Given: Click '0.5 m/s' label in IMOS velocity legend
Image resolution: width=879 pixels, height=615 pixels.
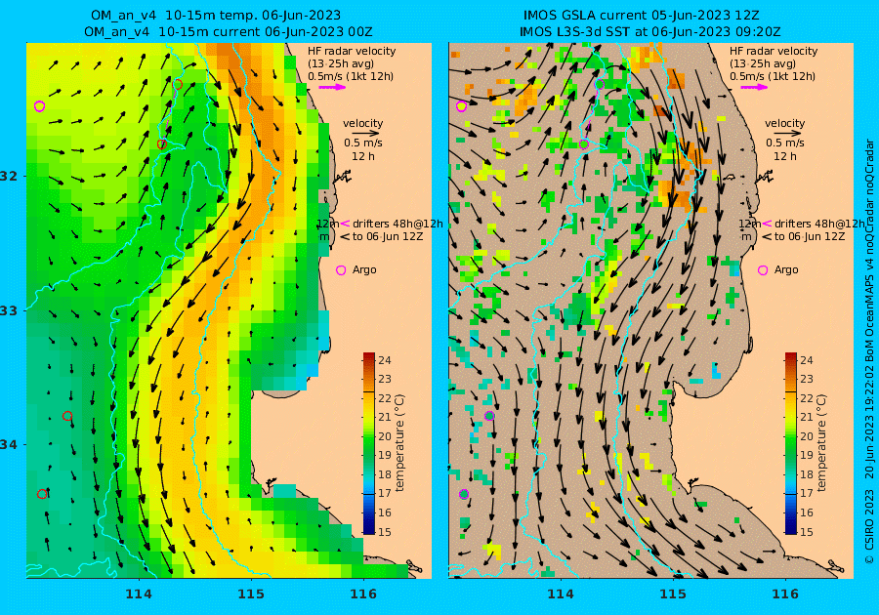Looking at the screenshot, I should (x=785, y=143).
